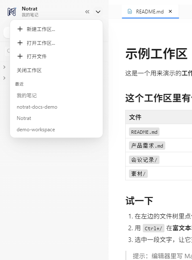192x260 pixels.
Task: Open recent workspace Notrat
Action: [x=56, y=118]
